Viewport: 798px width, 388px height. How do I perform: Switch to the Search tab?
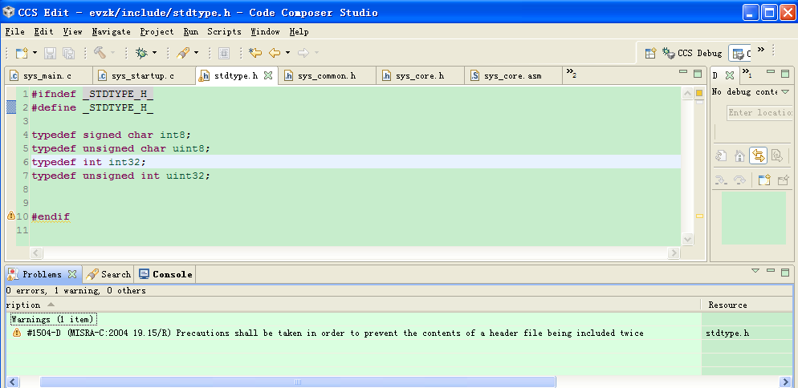coord(108,274)
